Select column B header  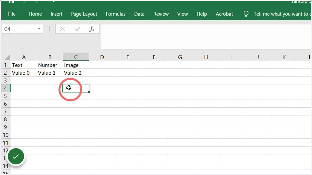click(x=50, y=57)
